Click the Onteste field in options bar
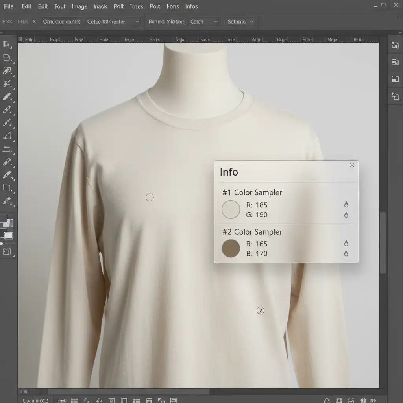Image resolution: width=403 pixels, height=403 pixels. pos(62,22)
